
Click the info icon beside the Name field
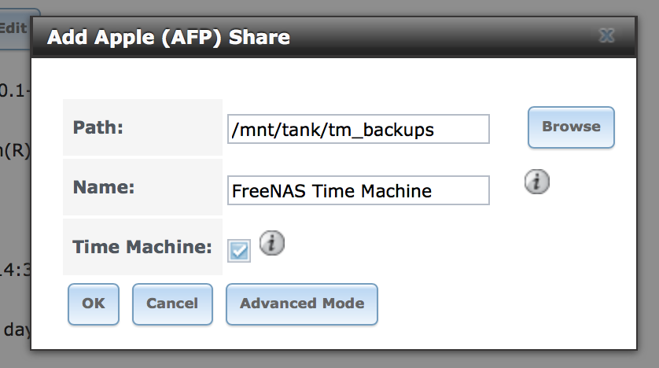coord(536,182)
